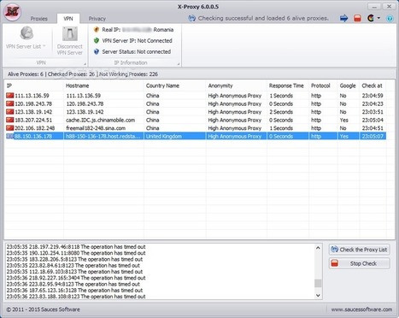Screen dimensions: 399x318
Task: Click the Server Status question shield icon
Action: coord(97,51)
